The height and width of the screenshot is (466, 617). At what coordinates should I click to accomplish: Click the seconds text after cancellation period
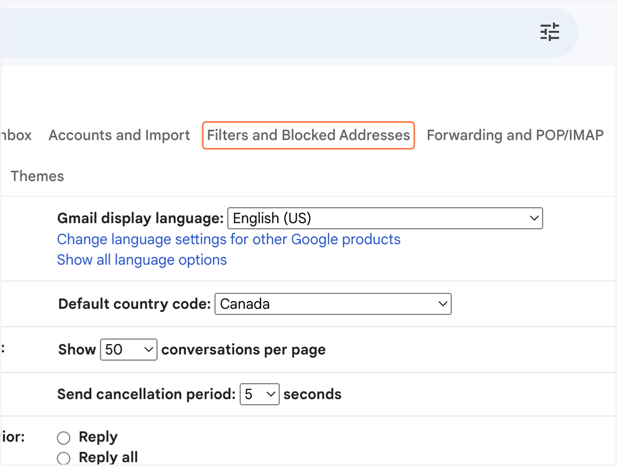[x=313, y=395]
